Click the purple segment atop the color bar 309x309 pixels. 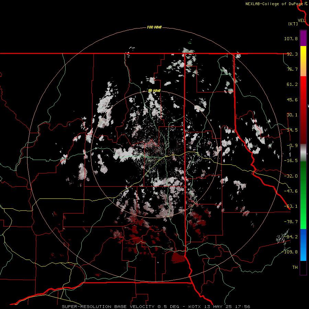(x=303, y=38)
